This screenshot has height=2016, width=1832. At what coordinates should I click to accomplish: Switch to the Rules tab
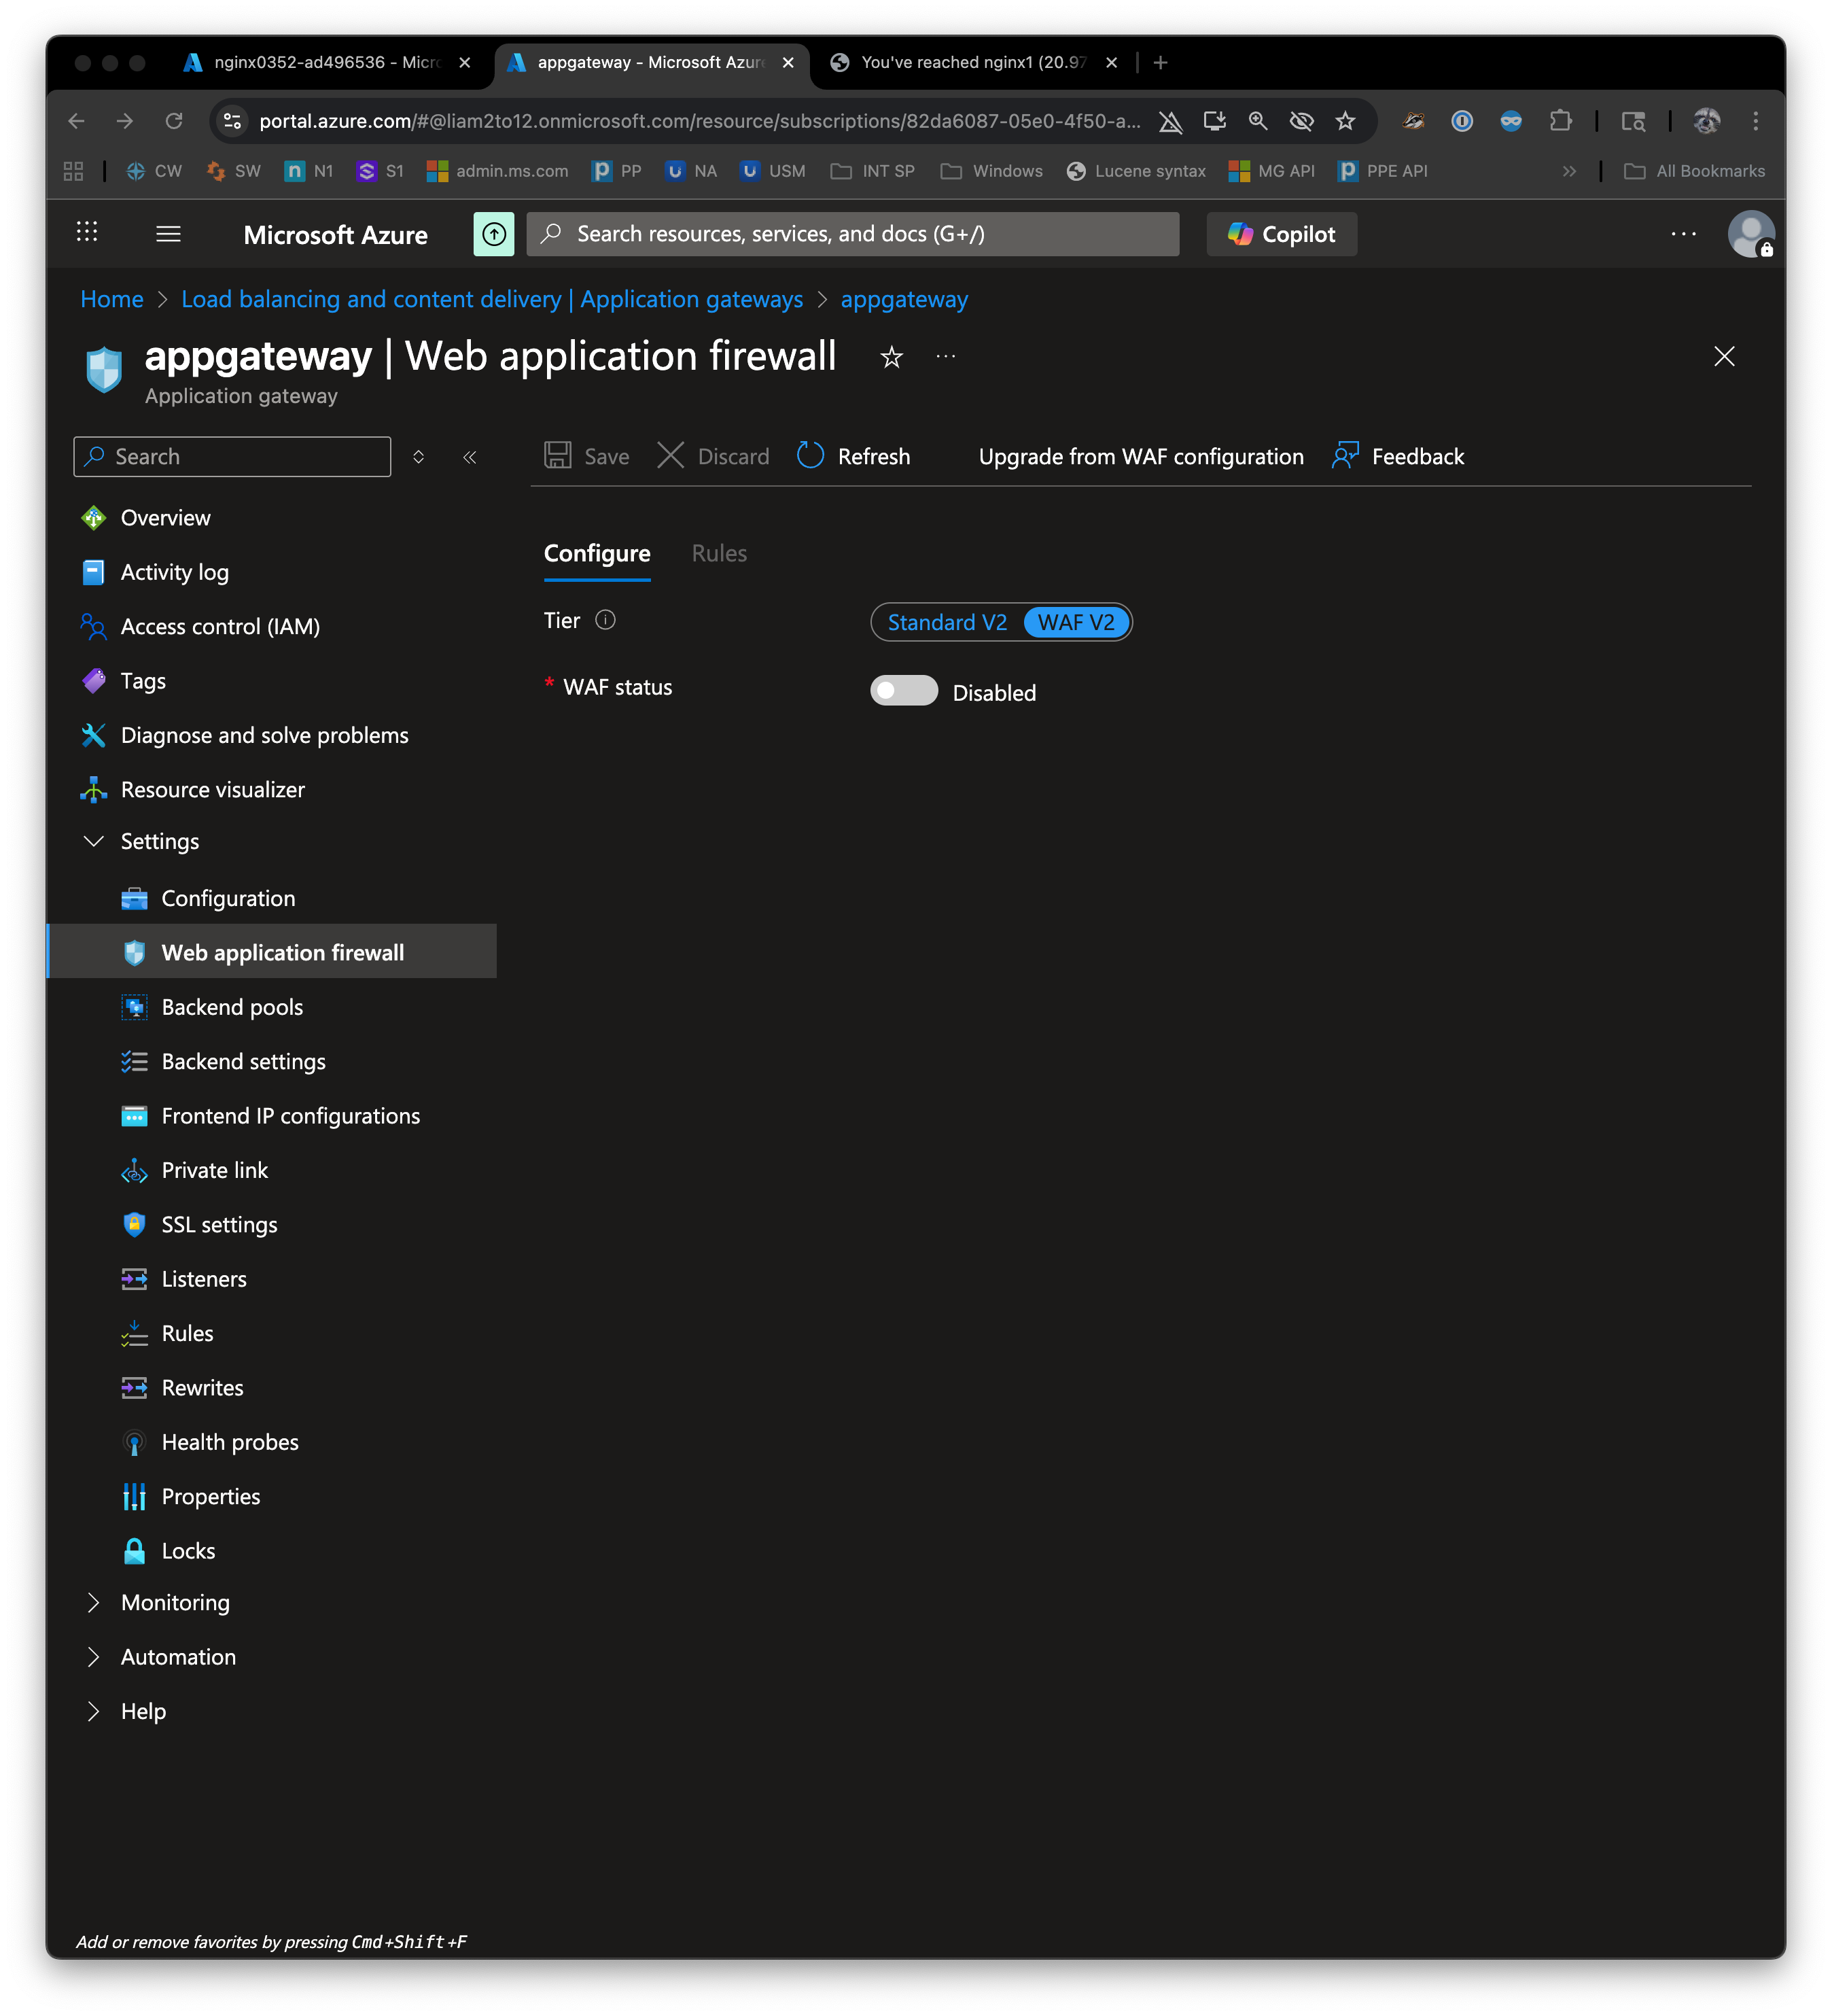click(x=719, y=554)
